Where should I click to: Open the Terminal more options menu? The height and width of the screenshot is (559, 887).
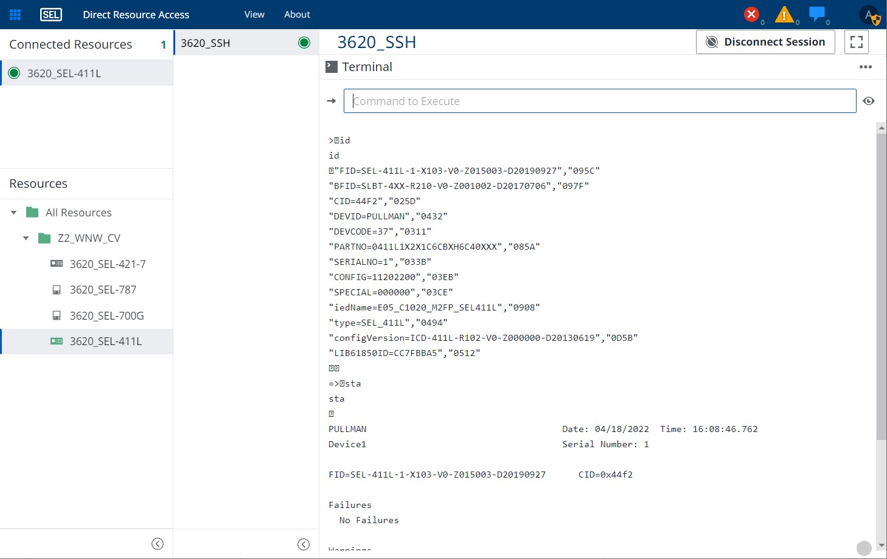[866, 67]
